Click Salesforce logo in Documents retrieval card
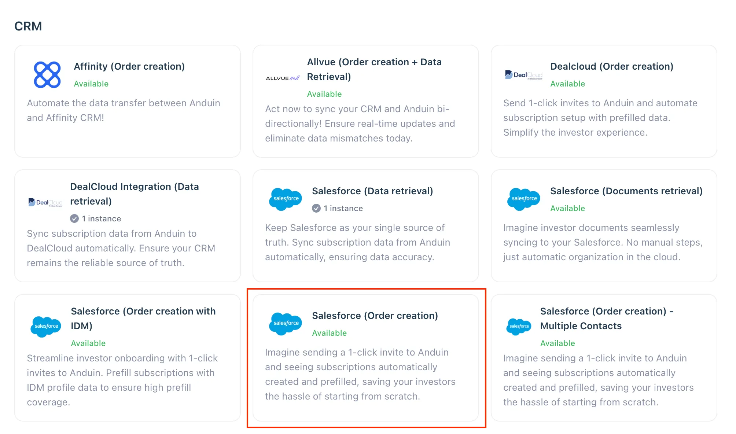This screenshot has width=736, height=434. 524,199
